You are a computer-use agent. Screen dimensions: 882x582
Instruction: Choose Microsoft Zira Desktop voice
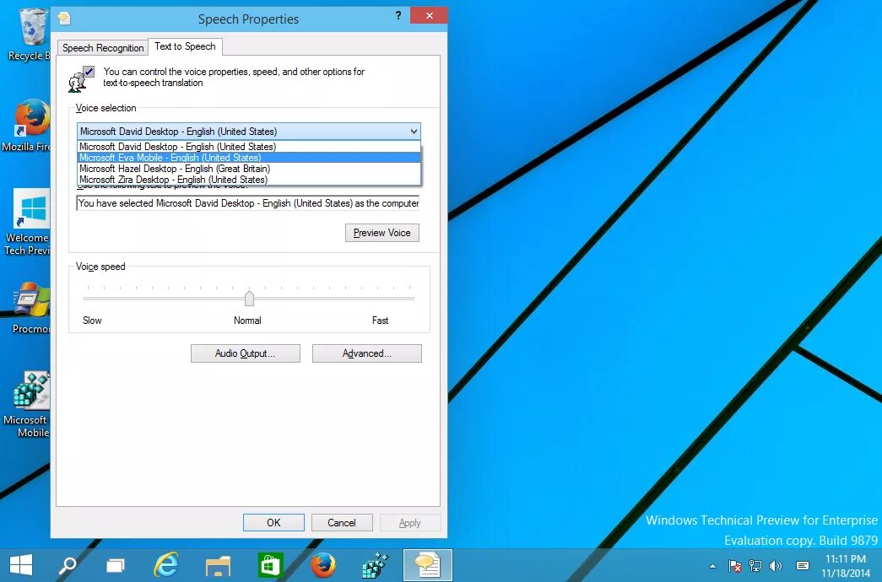(x=249, y=180)
